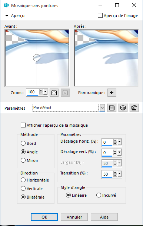
Task: Click the Annuler button
Action: tap(74, 217)
